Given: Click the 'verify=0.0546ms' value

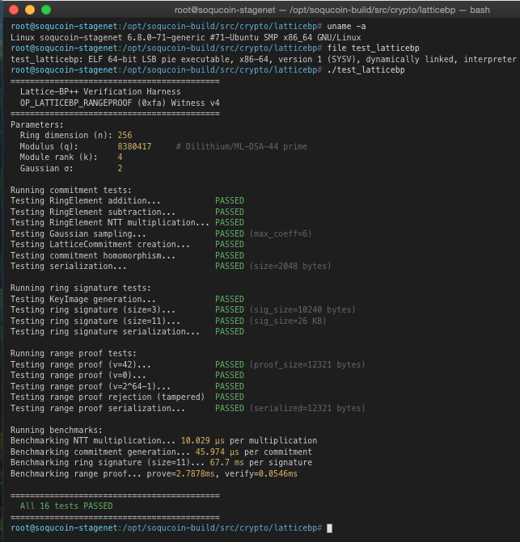Looking at the screenshot, I should coord(261,473).
